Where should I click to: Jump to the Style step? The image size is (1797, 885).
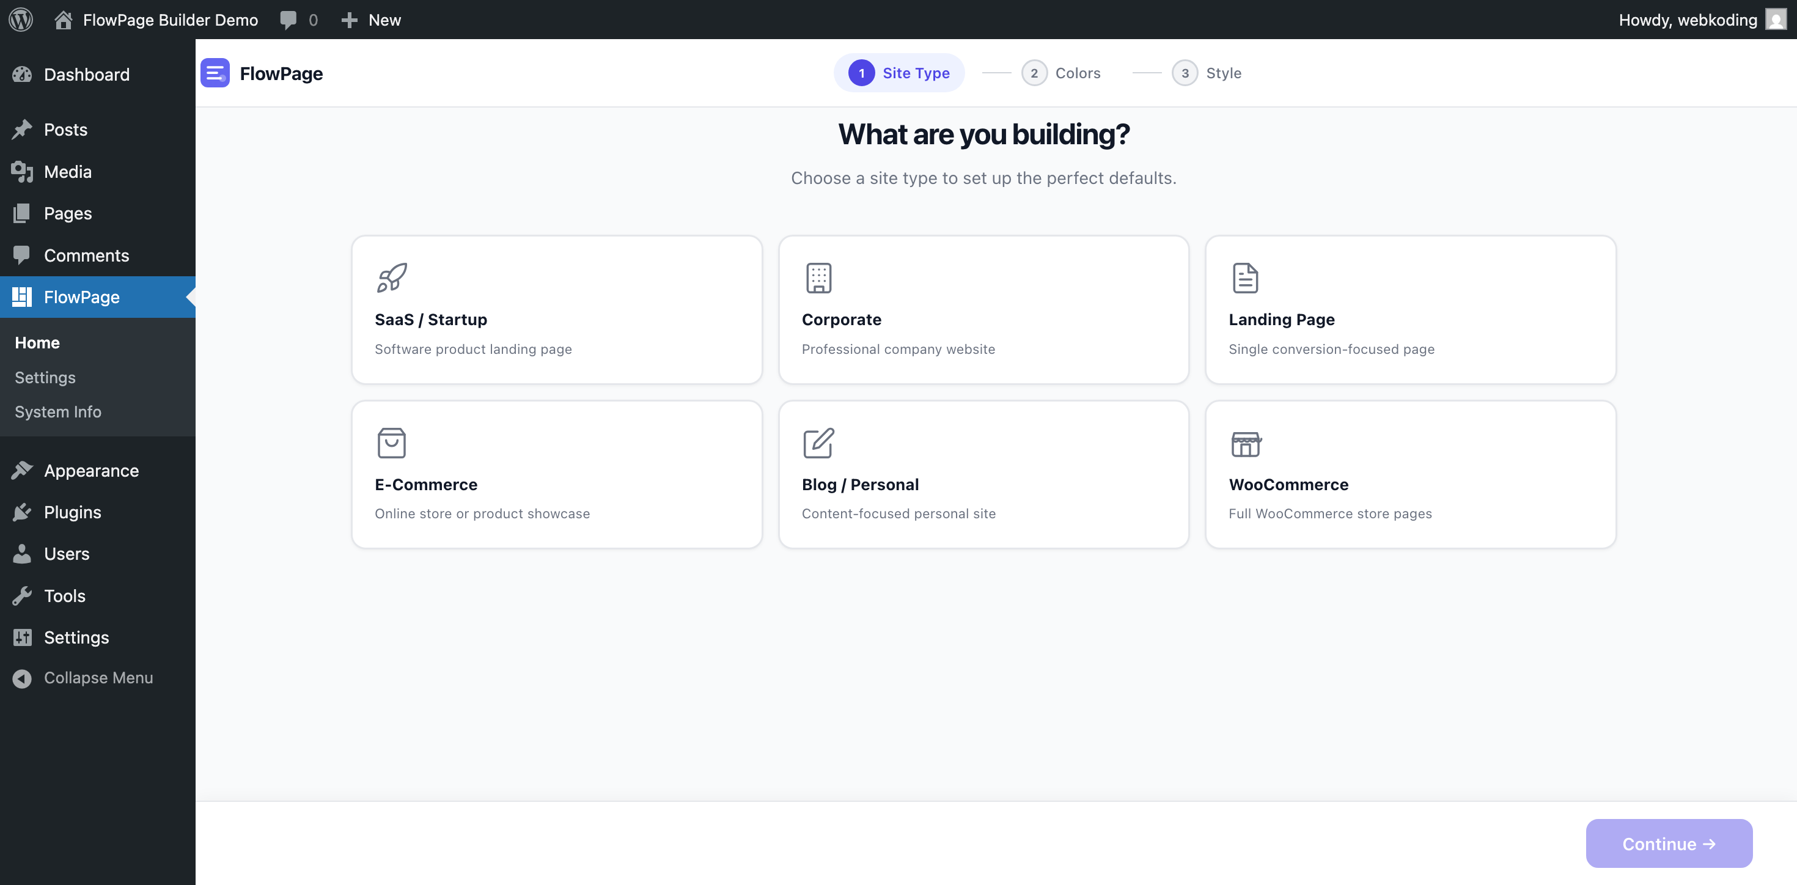[x=1209, y=73]
